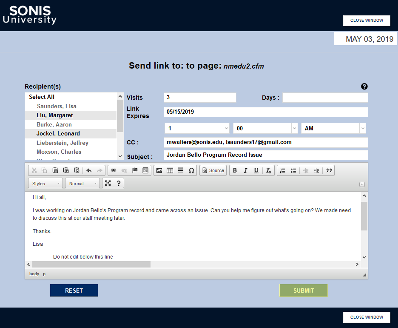Open the hour dropdown showing 1
This screenshot has height=328, width=398.
coord(197,128)
